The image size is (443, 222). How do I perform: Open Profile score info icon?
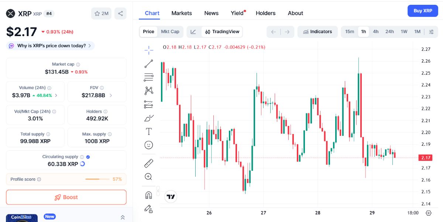[39, 180]
